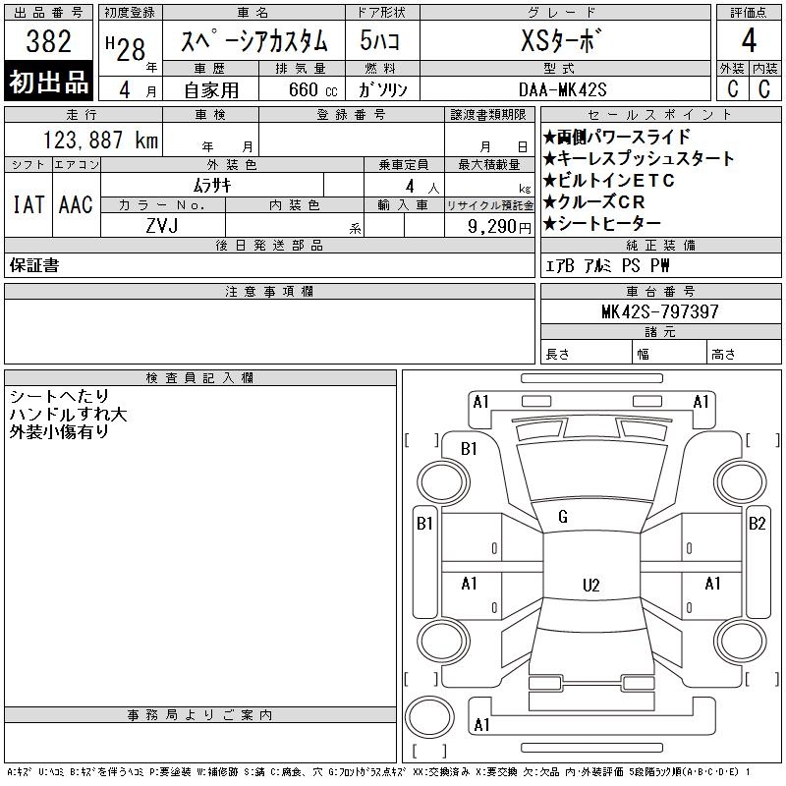The width and height of the screenshot is (786, 786).
Task: Select the car name スペーシアカスタム
Action: [253, 40]
